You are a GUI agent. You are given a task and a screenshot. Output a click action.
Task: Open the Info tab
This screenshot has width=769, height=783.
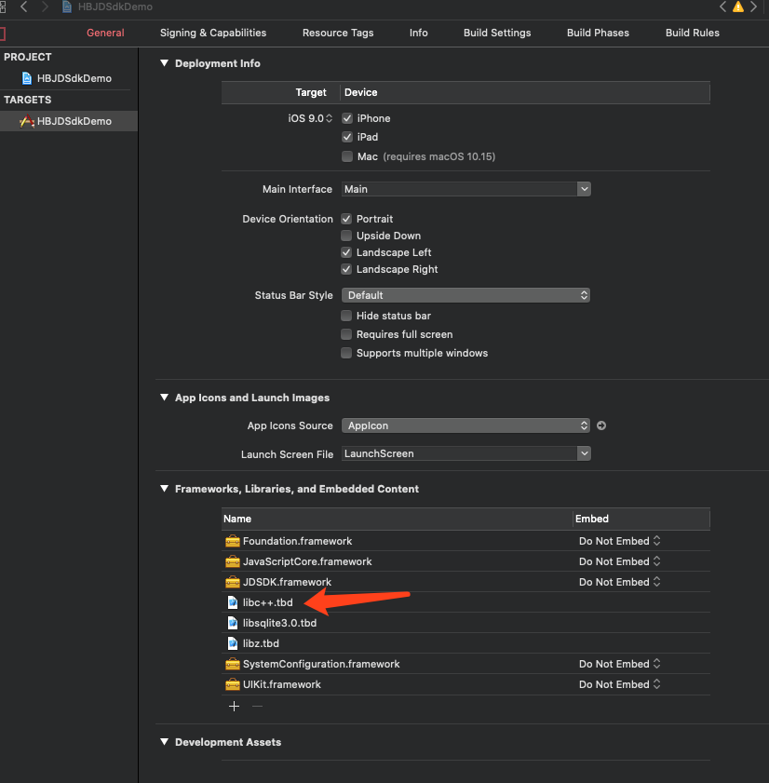[418, 33]
